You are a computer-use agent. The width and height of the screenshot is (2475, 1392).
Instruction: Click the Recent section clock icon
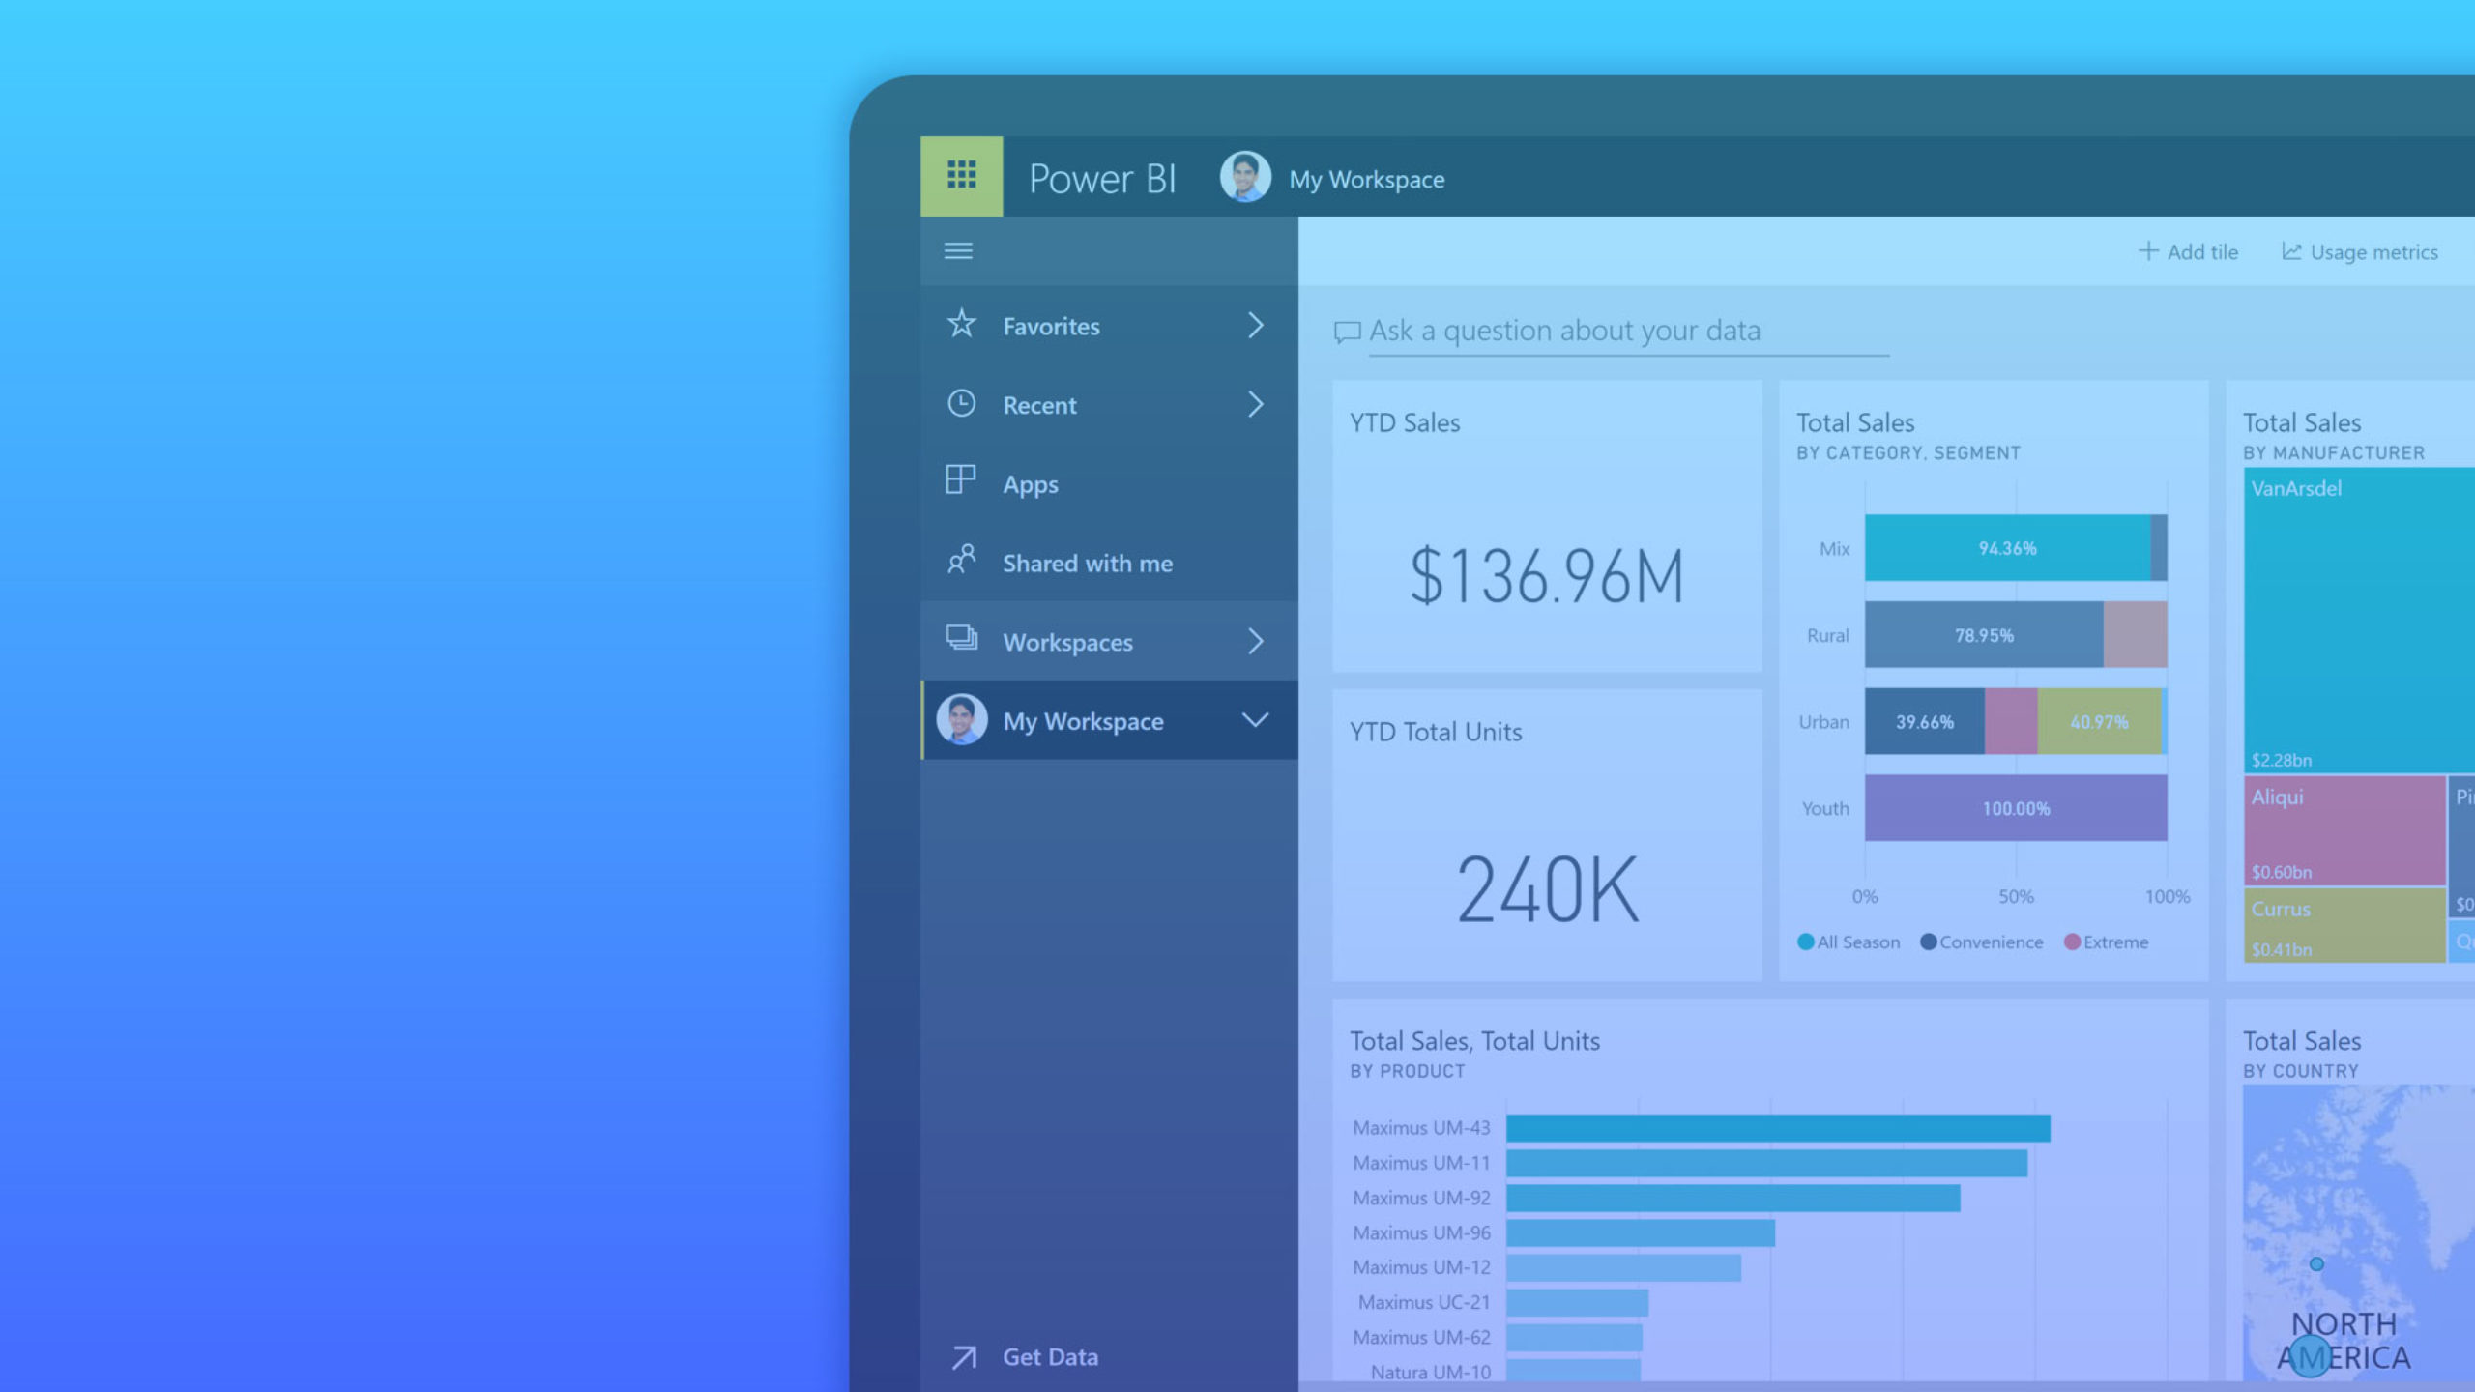point(962,403)
